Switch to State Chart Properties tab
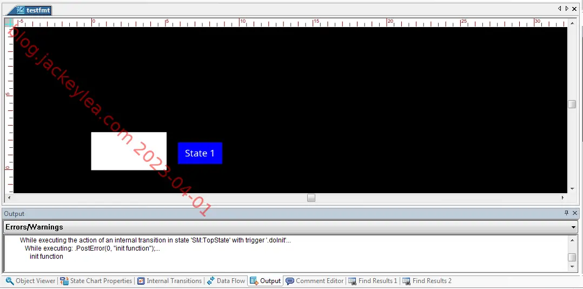This screenshot has height=289, width=583. [x=96, y=281]
